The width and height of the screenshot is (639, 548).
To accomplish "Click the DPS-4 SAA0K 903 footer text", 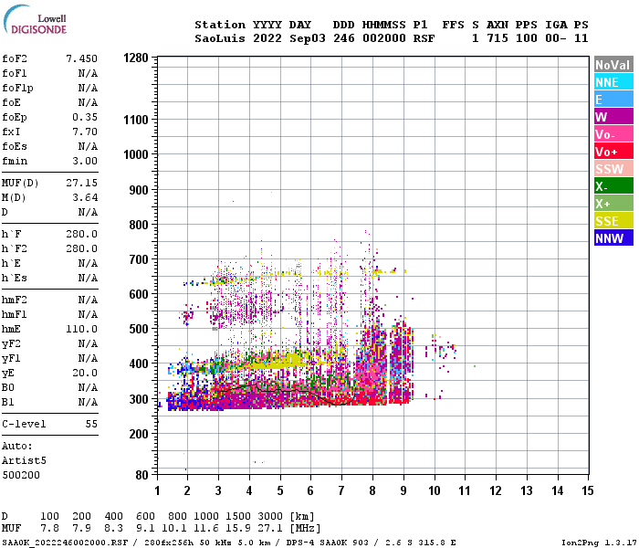I will (x=327, y=543).
